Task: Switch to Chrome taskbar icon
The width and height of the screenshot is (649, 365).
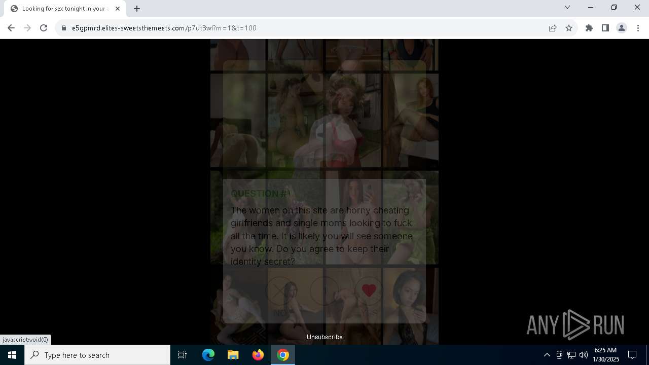Action: (x=283, y=355)
